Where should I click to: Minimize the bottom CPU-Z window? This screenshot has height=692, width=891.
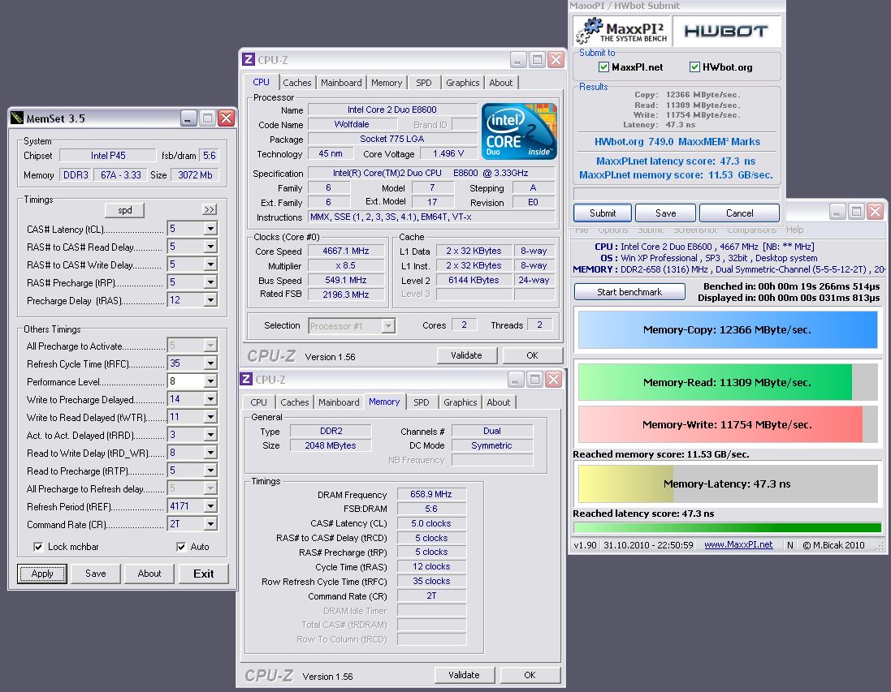pos(516,379)
